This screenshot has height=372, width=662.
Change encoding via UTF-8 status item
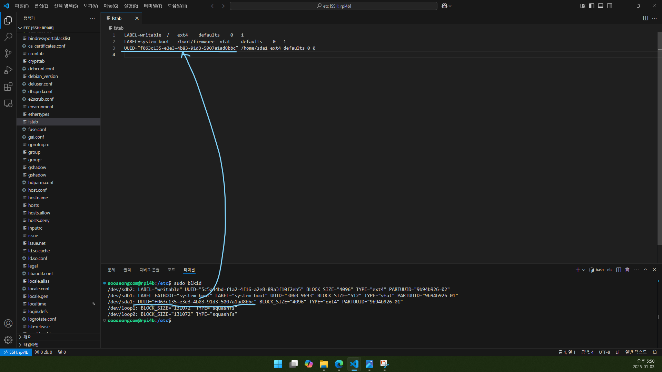(x=604, y=352)
